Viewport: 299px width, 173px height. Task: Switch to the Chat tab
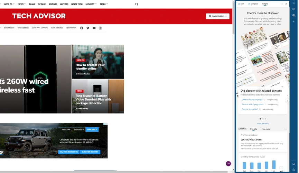[x=241, y=4]
